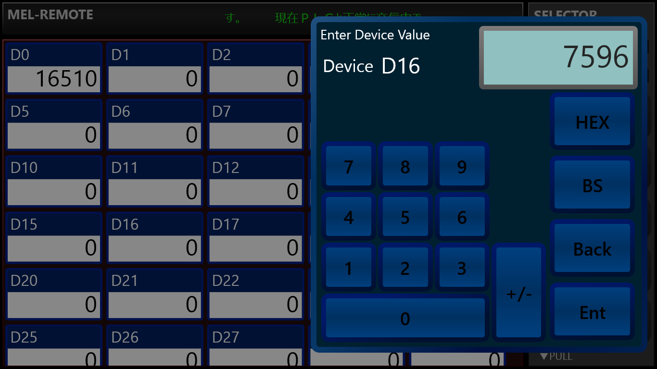Tap keypad digit 7
Image resolution: width=657 pixels, height=369 pixels.
click(x=349, y=166)
